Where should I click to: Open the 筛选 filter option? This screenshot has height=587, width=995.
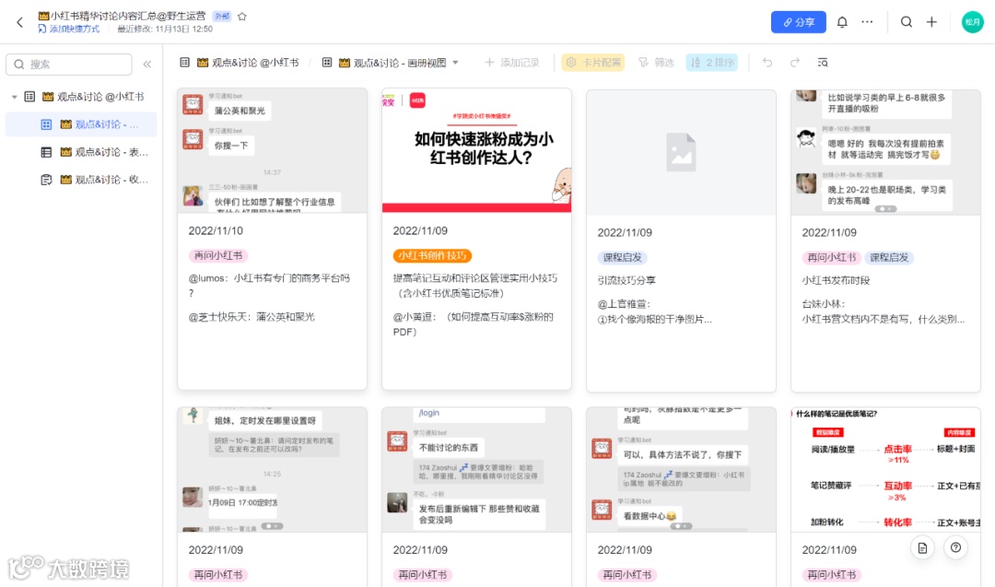(x=656, y=63)
